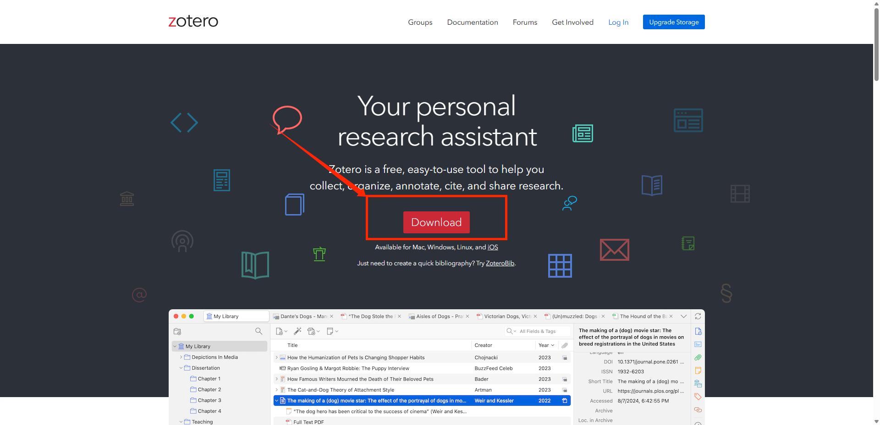Open the Libraries and Collections pane icon
880x425 pixels.
click(x=698, y=383)
